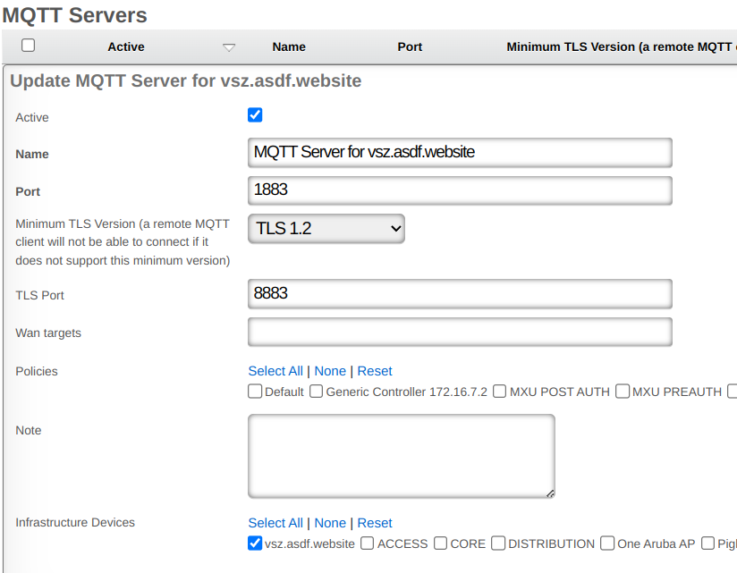Screen dimensions: 737x573
Task: Click the Update MQTT Server form title
Action: 186,80
